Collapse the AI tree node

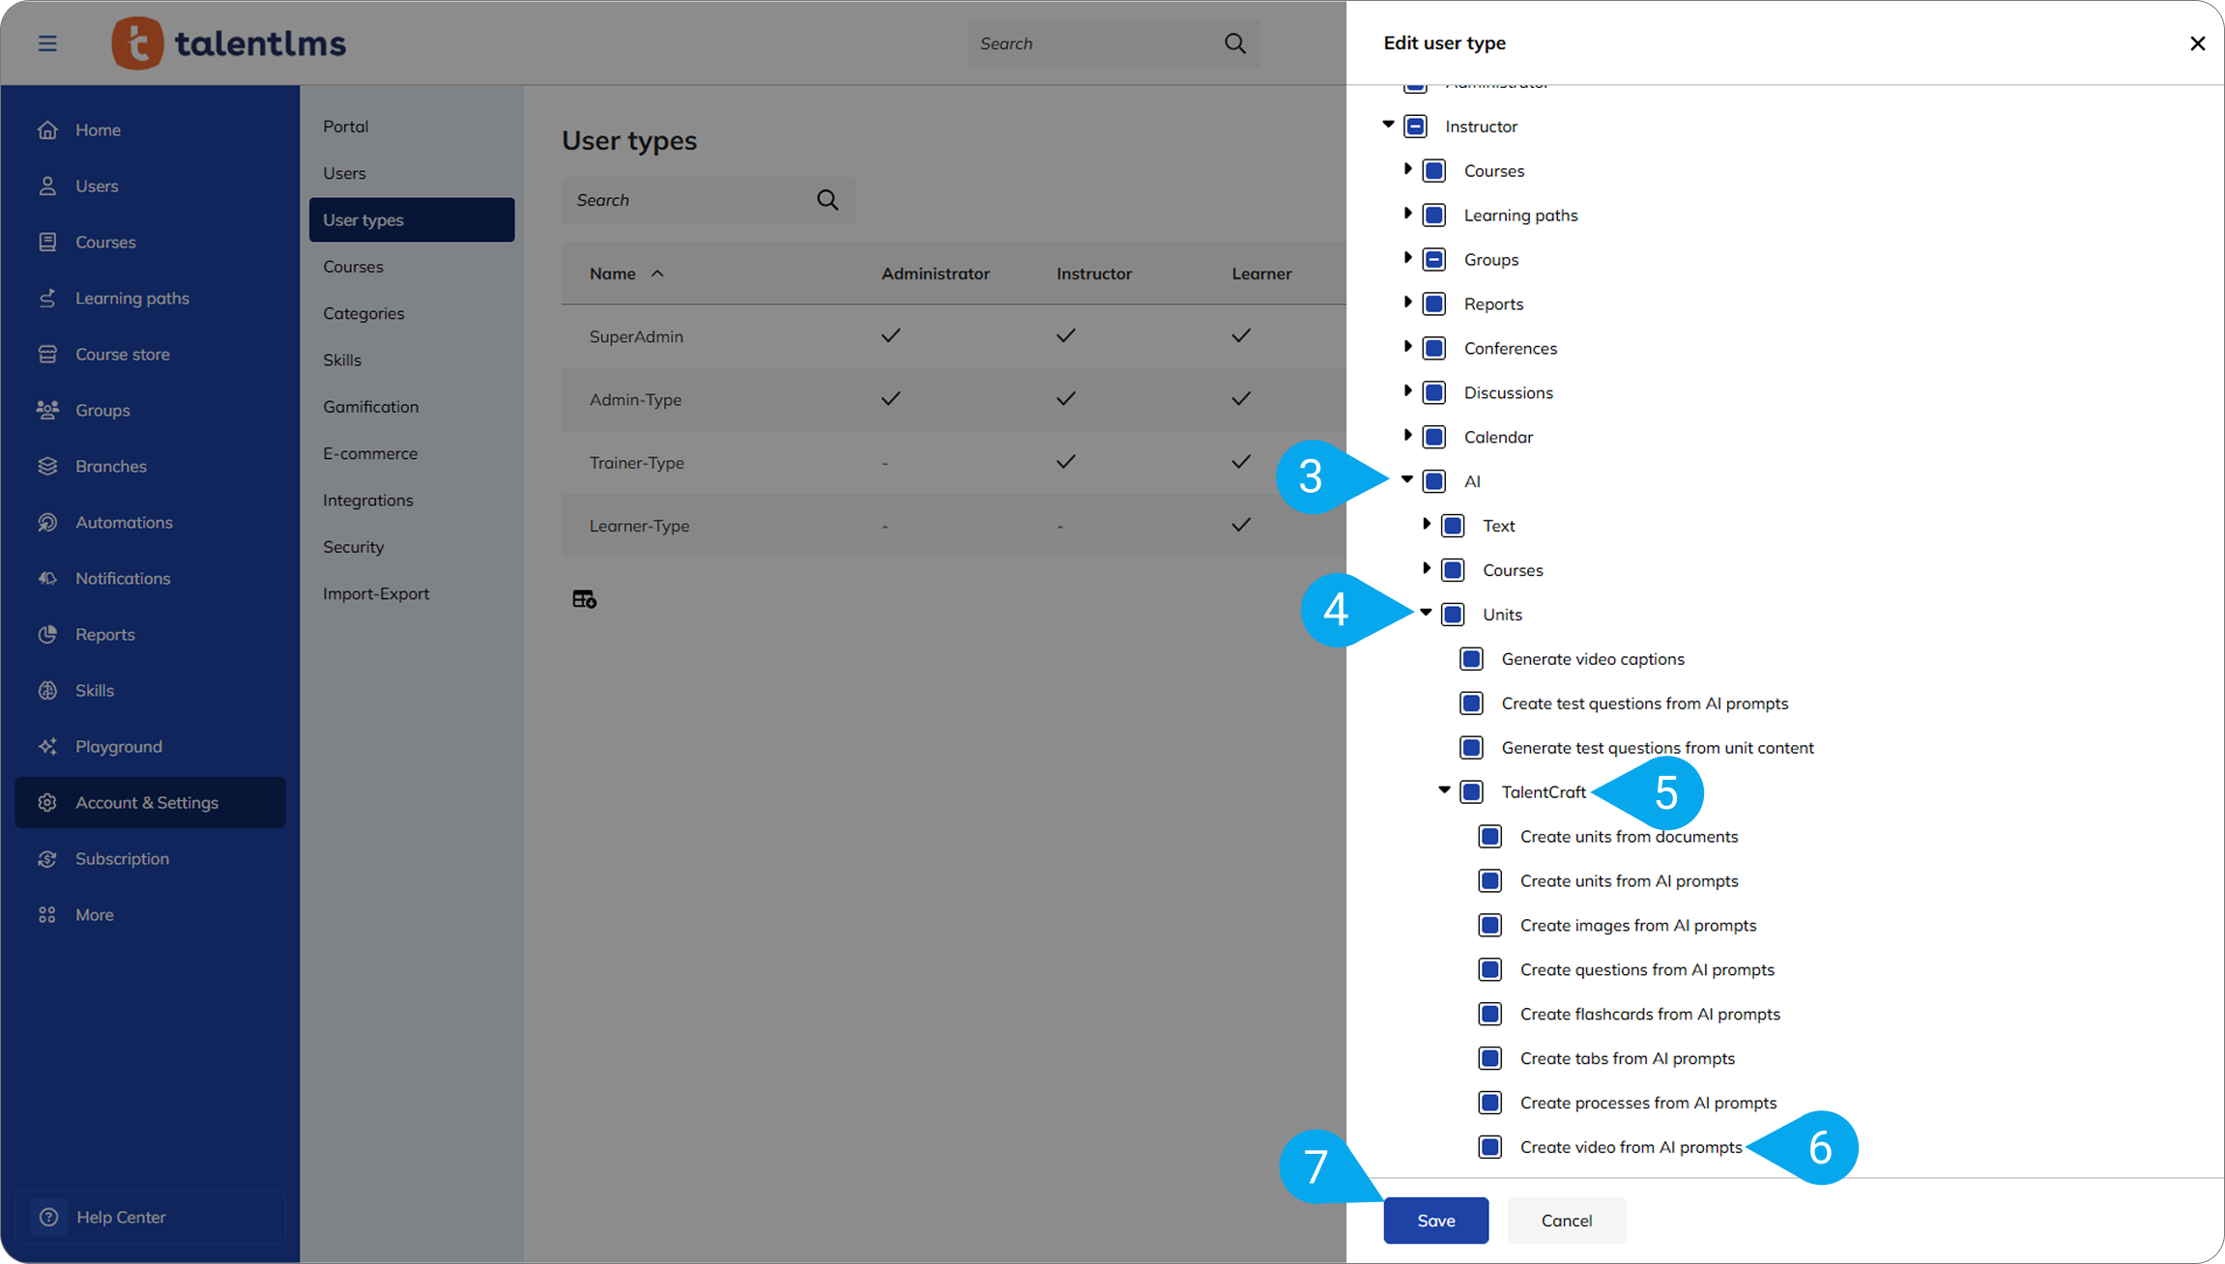pyautogui.click(x=1407, y=480)
